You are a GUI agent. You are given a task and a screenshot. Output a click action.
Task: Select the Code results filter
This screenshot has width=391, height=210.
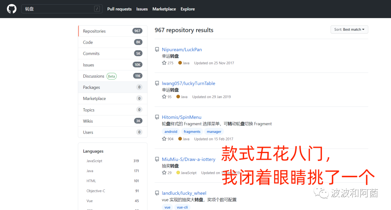coord(113,42)
